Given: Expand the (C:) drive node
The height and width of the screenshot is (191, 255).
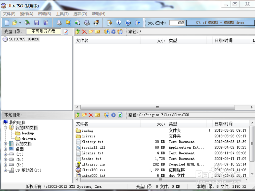Looking at the screenshot, I should (x=5, y=154).
